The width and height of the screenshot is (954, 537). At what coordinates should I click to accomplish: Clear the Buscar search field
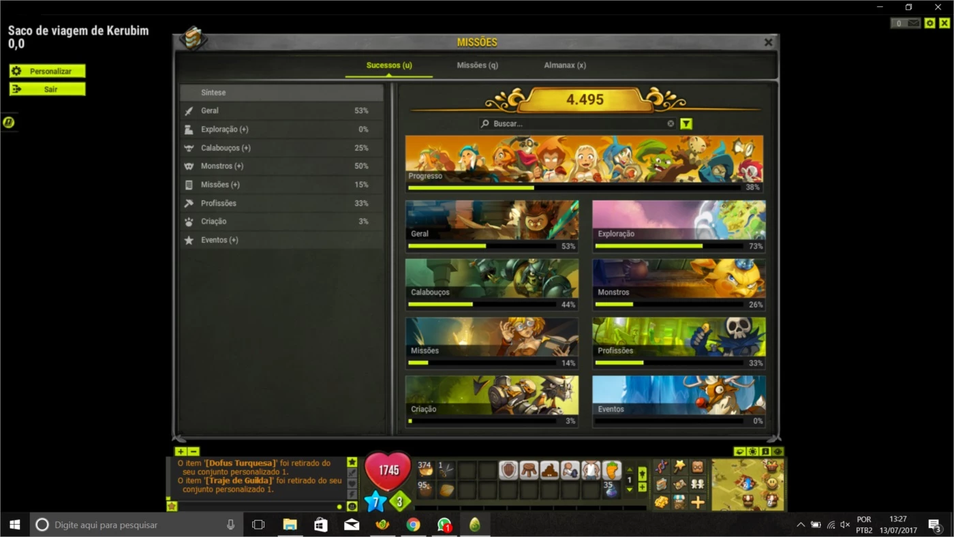(x=671, y=124)
